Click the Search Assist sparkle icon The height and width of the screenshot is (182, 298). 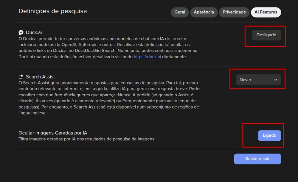[x=21, y=77]
